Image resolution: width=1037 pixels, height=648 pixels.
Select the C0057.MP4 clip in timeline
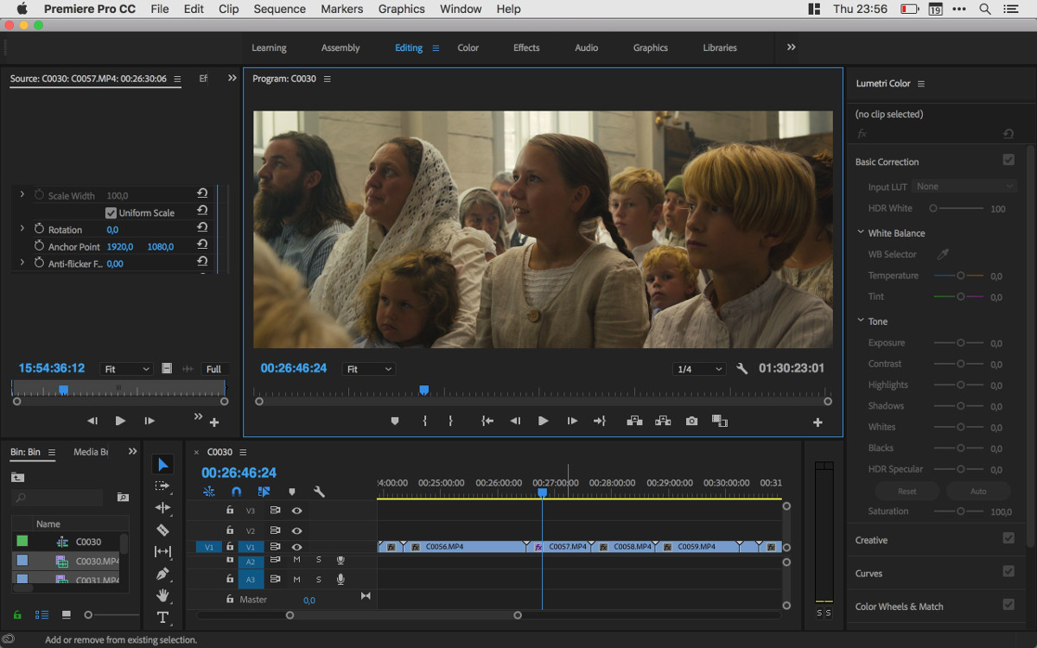tap(566, 547)
